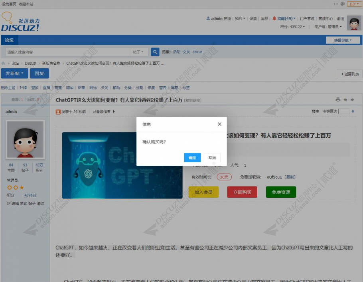
Task: Open 消息 in the user bar
Action: coord(264,18)
